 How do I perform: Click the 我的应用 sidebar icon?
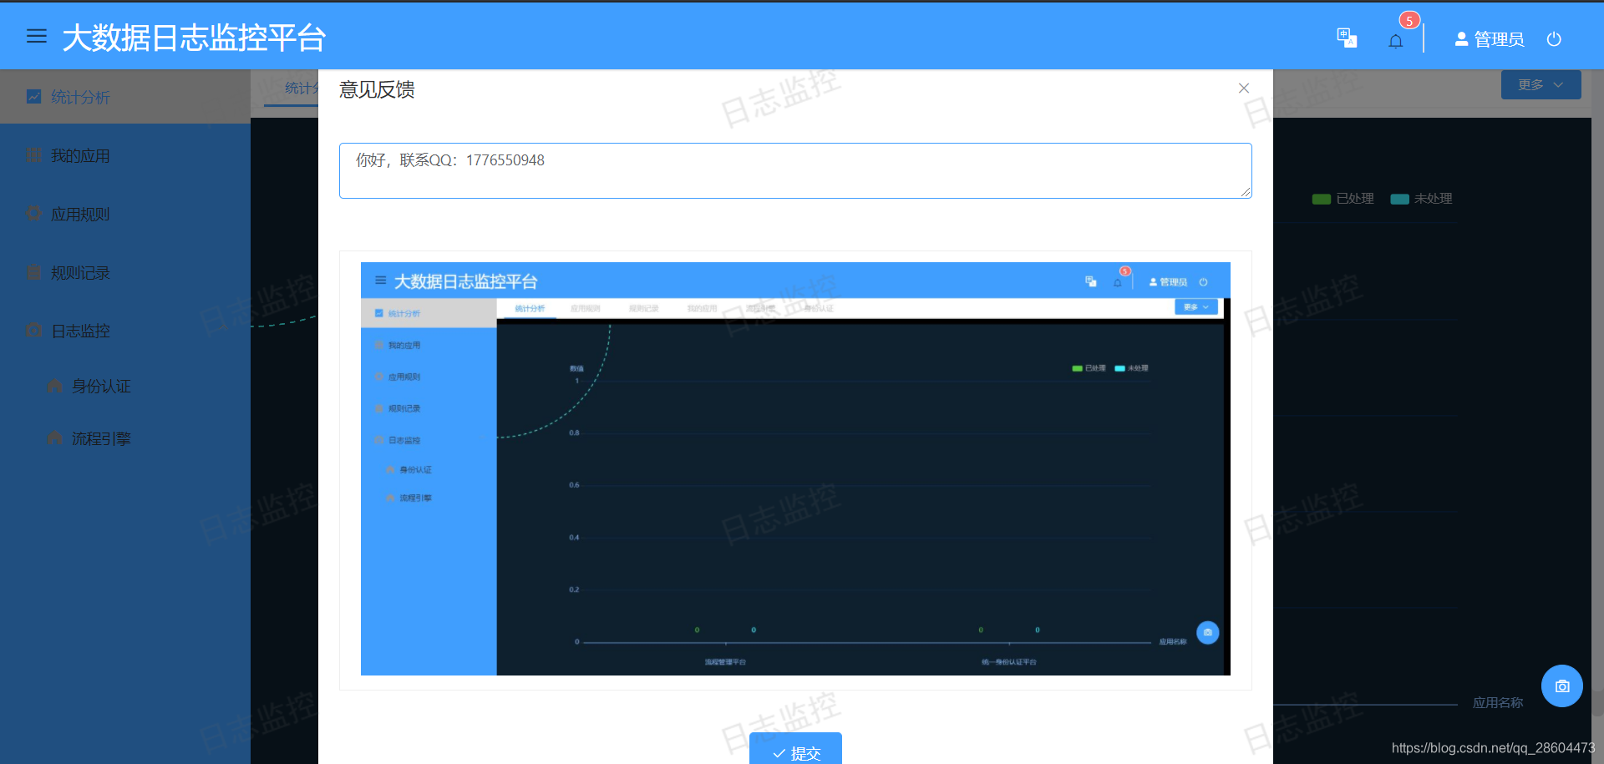(x=33, y=155)
